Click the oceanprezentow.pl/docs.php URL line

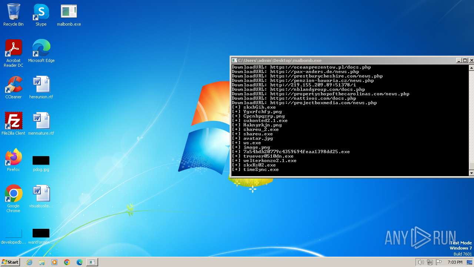pyautogui.click(x=301, y=67)
